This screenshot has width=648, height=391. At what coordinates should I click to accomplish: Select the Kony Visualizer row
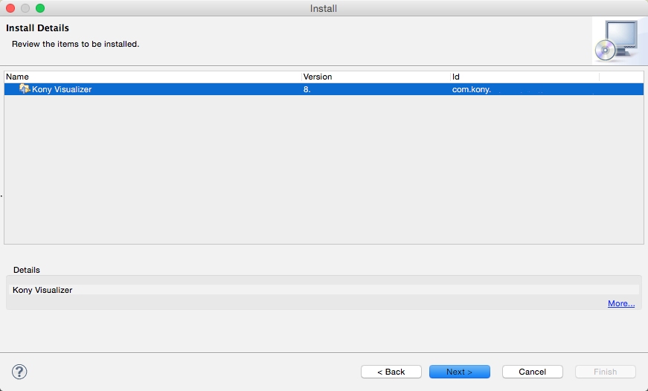point(324,89)
